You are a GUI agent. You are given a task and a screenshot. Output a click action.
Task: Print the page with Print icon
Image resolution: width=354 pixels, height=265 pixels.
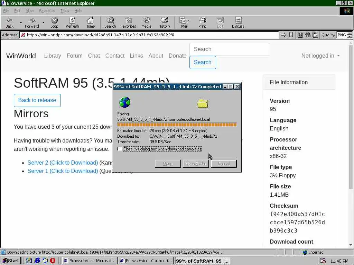(x=202, y=22)
